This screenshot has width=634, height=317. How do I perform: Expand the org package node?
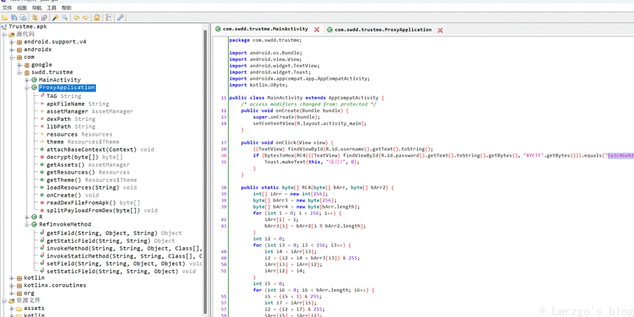[12, 293]
